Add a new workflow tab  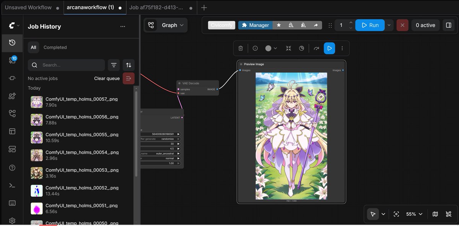tap(204, 8)
